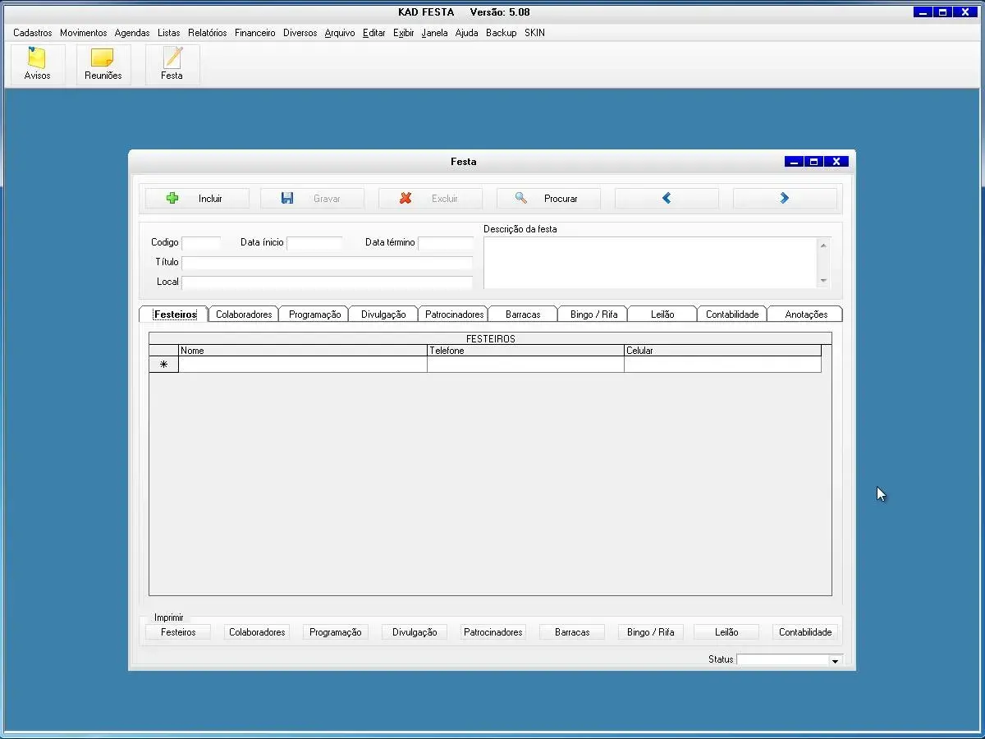Click the Codigo input field

tap(201, 243)
